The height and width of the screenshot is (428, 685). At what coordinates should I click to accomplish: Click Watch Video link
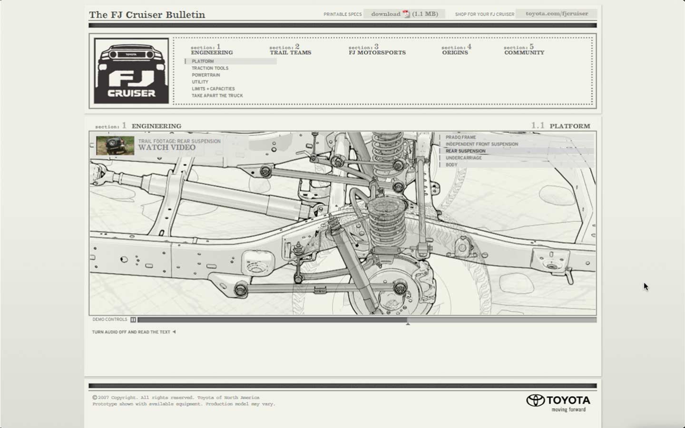coord(166,148)
